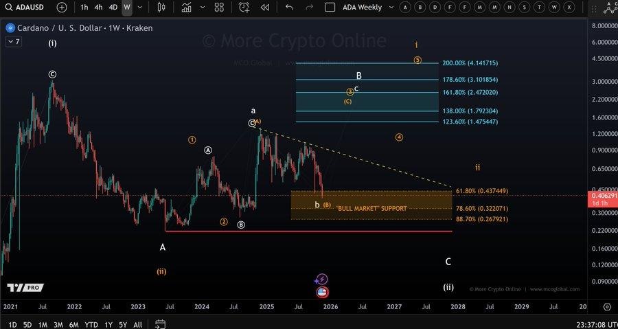Click the 3.000000 level on the price scale
Image resolution: width=618 pixels, height=329 pixels.
click(604, 82)
